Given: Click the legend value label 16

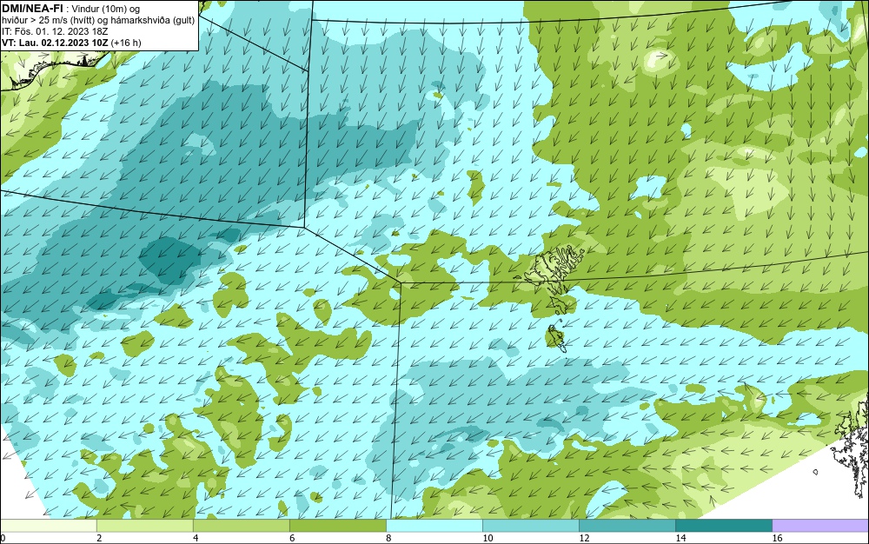Looking at the screenshot, I should point(777,538).
